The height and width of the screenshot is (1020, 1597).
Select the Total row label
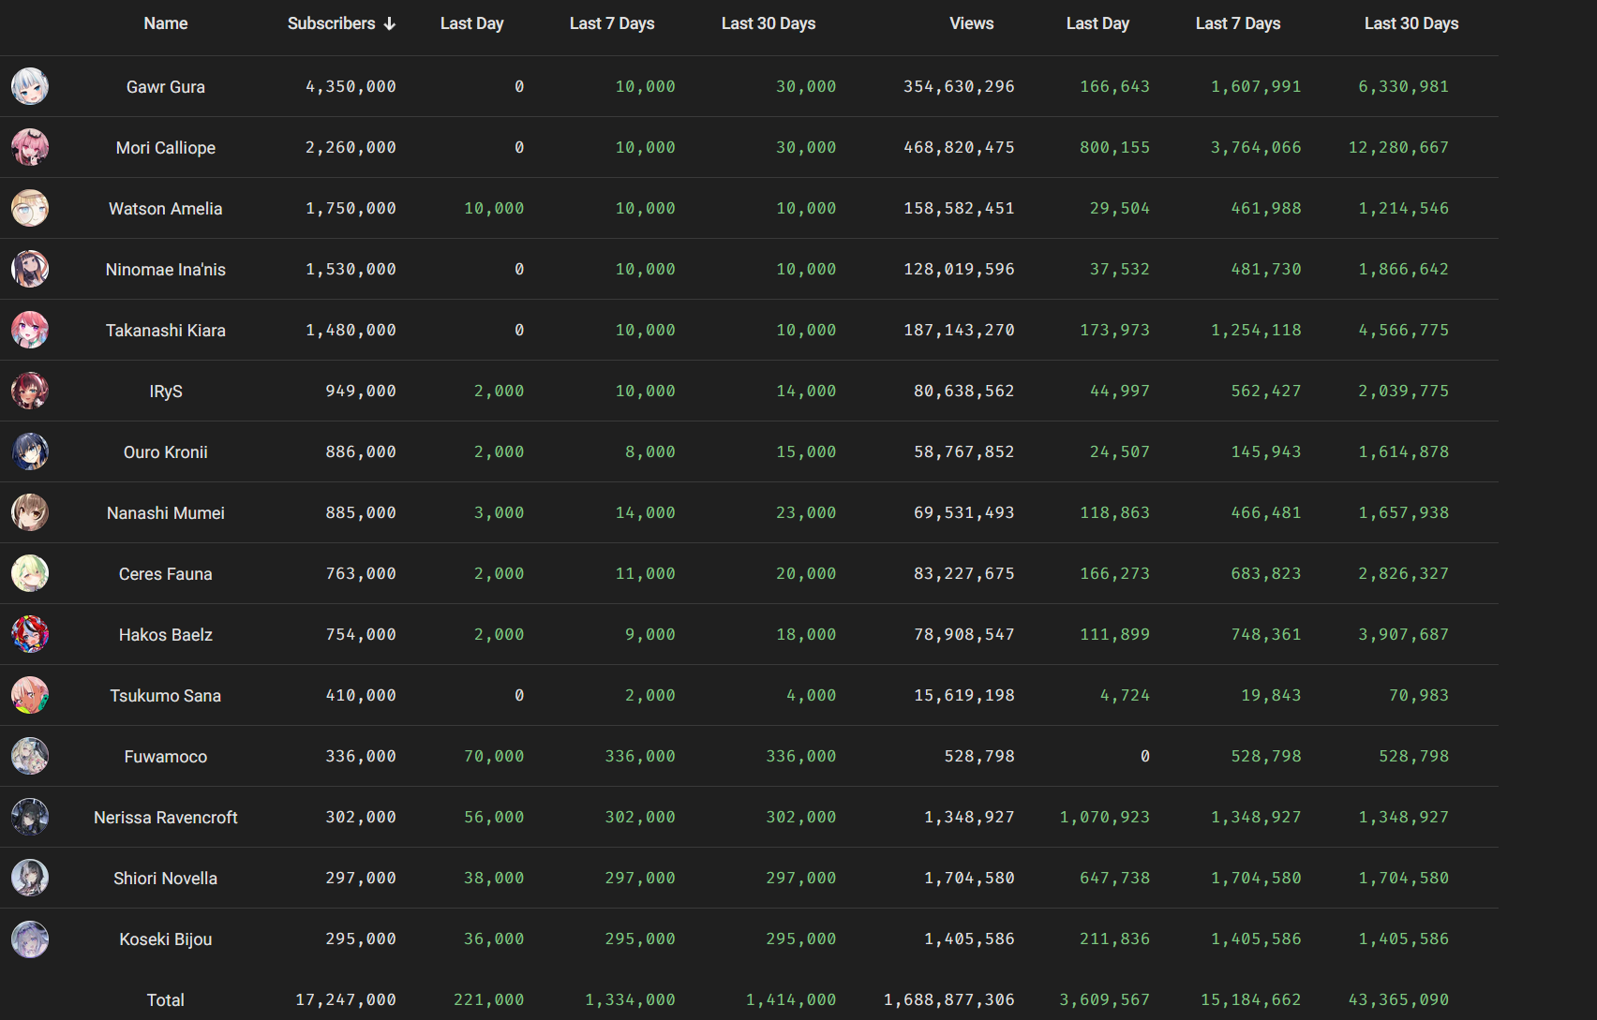pyautogui.click(x=166, y=1000)
